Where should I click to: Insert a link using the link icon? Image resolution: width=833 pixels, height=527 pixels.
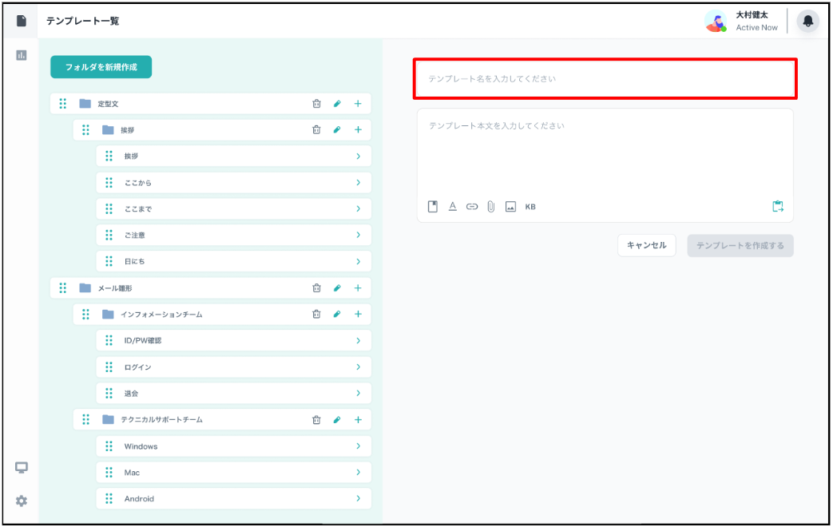472,207
